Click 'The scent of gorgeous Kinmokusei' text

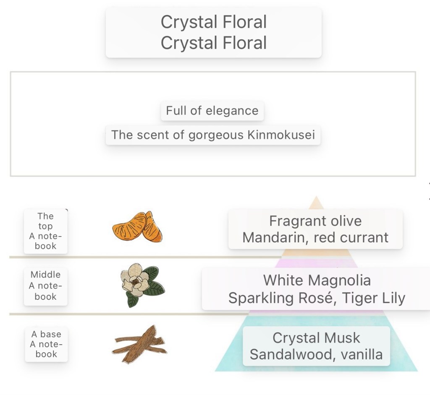coord(213,135)
